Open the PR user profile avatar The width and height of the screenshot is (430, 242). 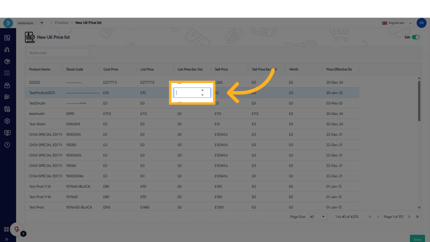[x=421, y=23]
